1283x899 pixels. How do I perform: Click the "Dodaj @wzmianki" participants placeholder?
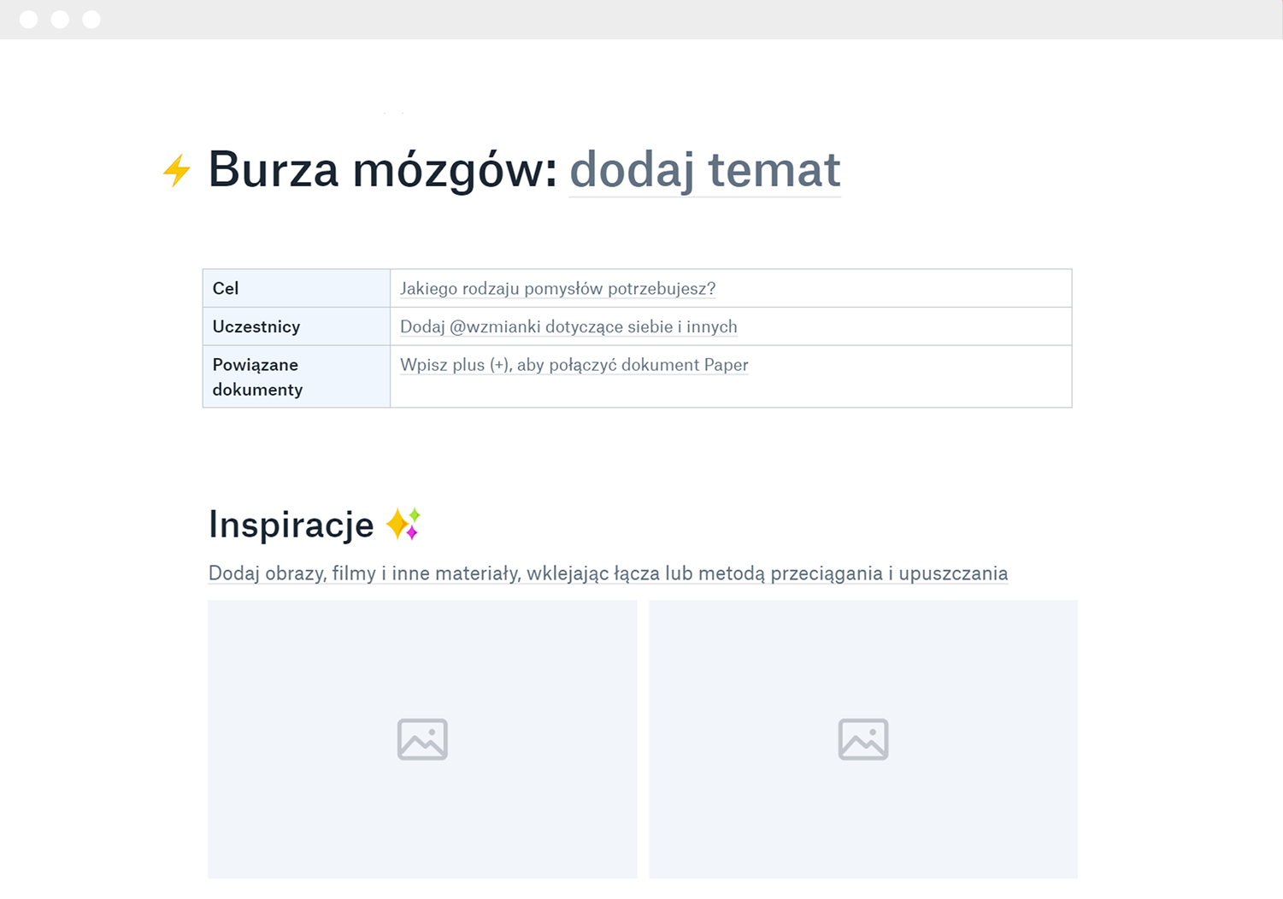click(568, 326)
